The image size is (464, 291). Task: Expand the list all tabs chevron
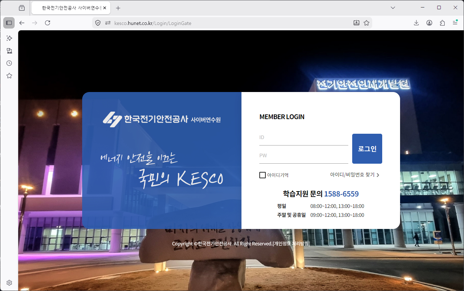393,7
